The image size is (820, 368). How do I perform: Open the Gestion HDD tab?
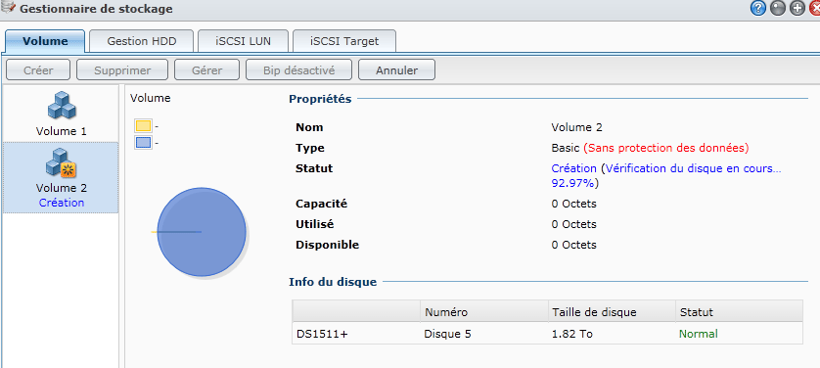point(142,41)
